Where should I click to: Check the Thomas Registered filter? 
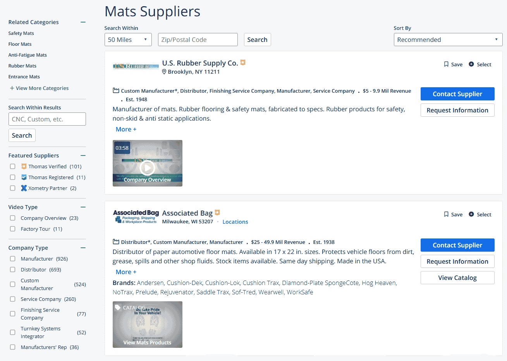point(13,177)
